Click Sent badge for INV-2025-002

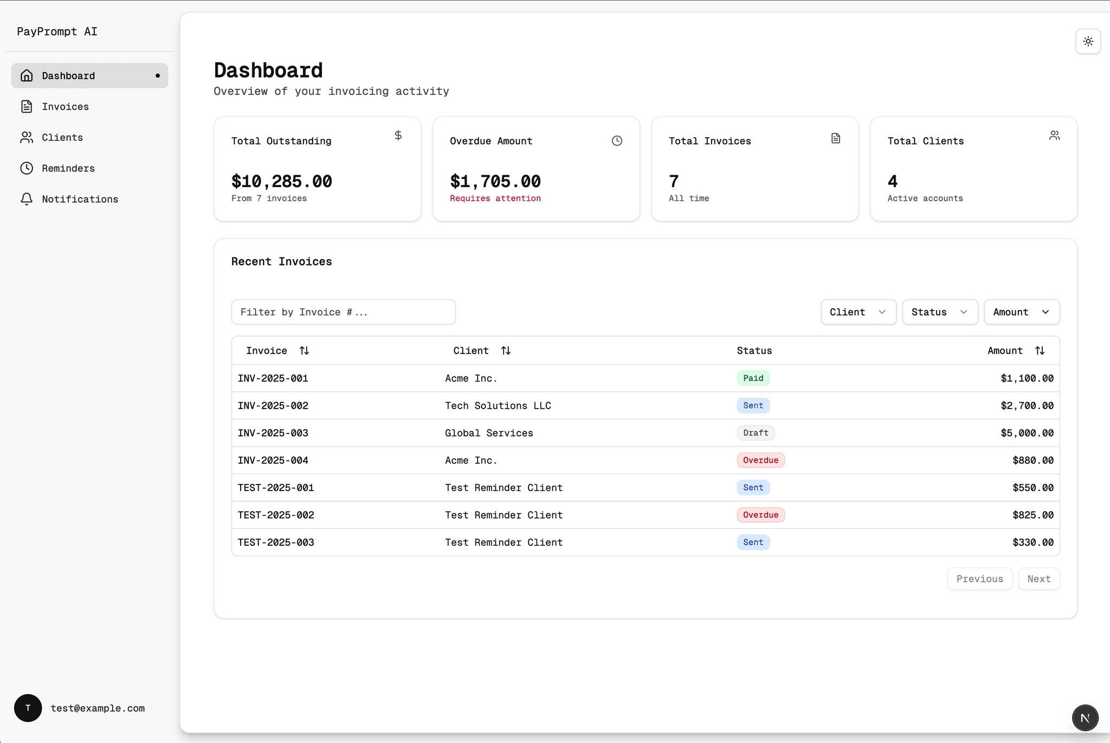pyautogui.click(x=753, y=405)
